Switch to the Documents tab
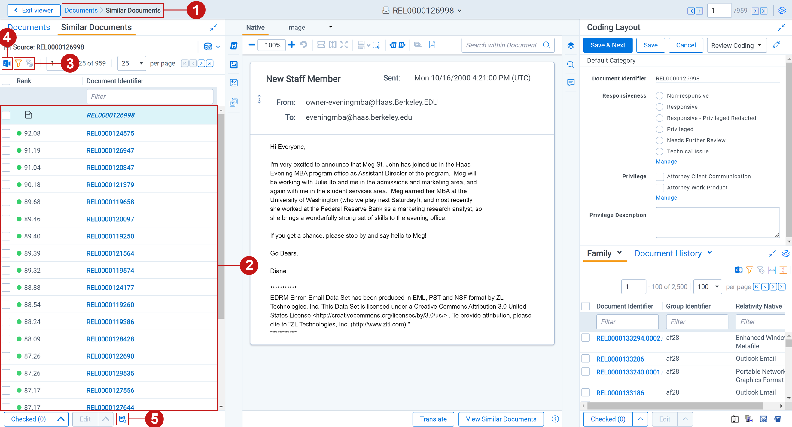This screenshot has height=427, width=792. (x=29, y=27)
